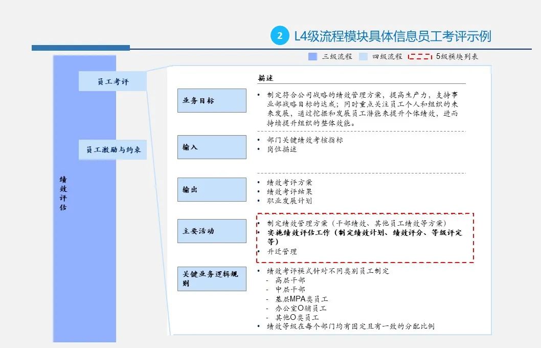Select the 输入 box
Image resolution: width=541 pixels, height=348 pixels.
point(212,147)
